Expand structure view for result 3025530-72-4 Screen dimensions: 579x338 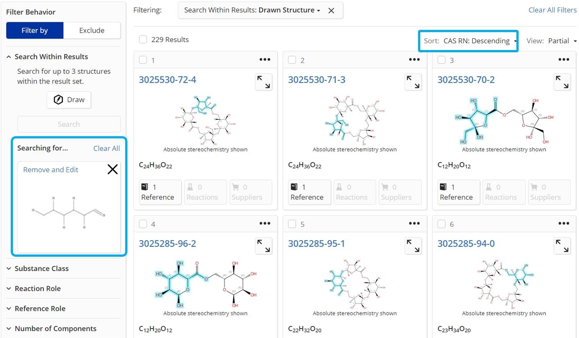(x=264, y=82)
